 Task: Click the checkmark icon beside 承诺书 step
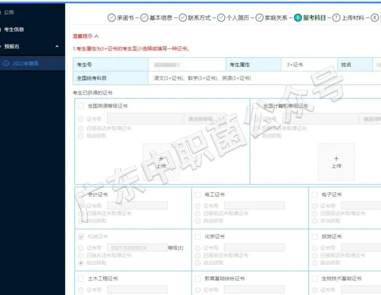tap(112, 18)
